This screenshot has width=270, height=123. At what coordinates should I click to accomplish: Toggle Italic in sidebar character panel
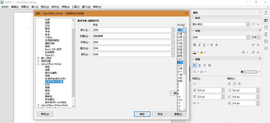200,45
